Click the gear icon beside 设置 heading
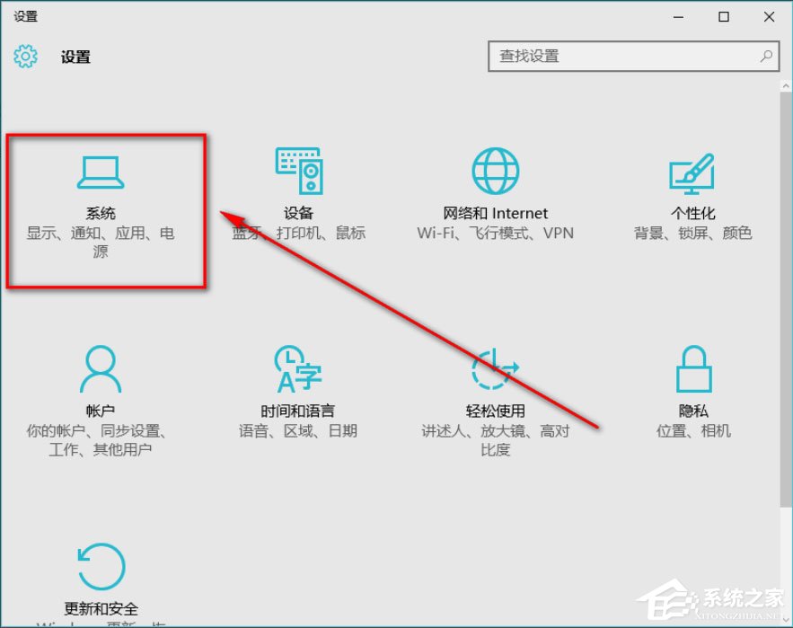Viewport: 793px width, 628px height. point(26,56)
